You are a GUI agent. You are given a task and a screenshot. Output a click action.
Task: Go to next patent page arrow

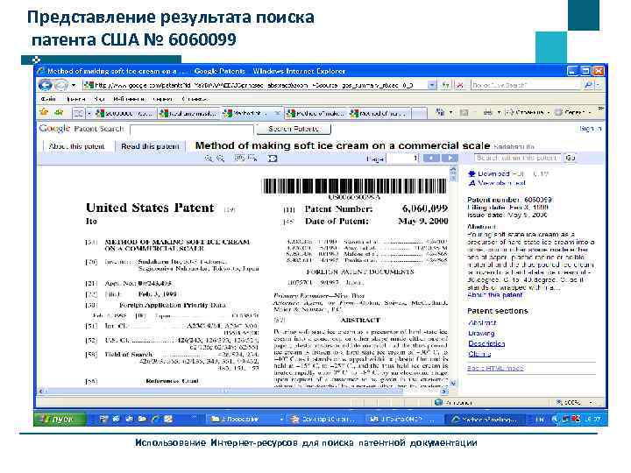pyautogui.click(x=450, y=158)
